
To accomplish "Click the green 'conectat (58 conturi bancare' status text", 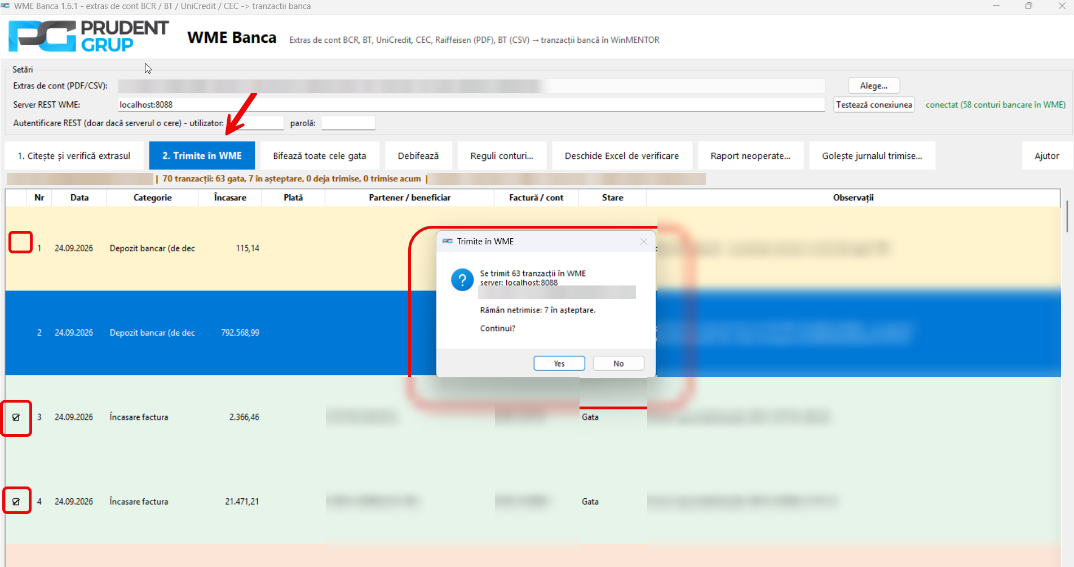I will [x=996, y=105].
